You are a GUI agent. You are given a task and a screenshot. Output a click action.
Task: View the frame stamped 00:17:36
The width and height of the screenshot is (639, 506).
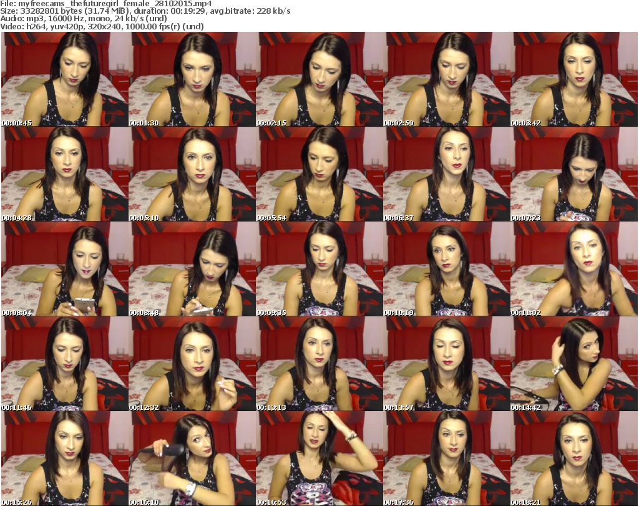pos(446,459)
